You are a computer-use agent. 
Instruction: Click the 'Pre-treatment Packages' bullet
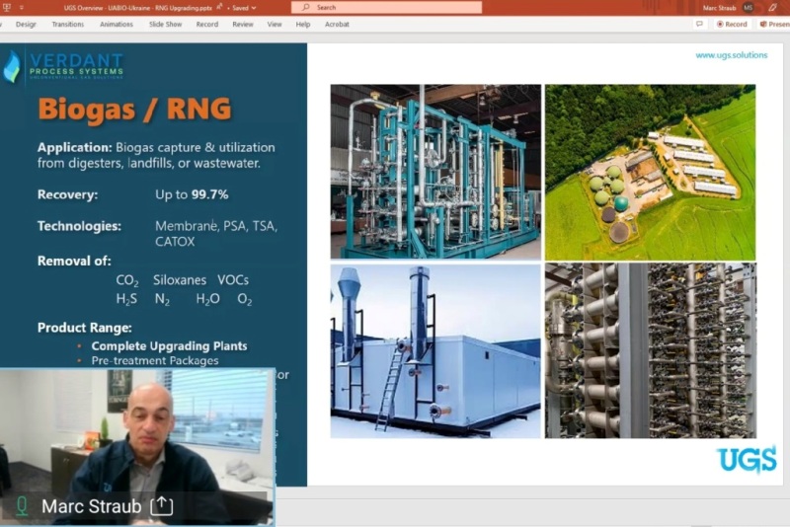(x=155, y=360)
